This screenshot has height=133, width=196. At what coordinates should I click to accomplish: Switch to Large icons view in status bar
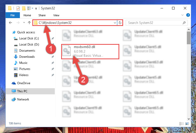pos(187,124)
